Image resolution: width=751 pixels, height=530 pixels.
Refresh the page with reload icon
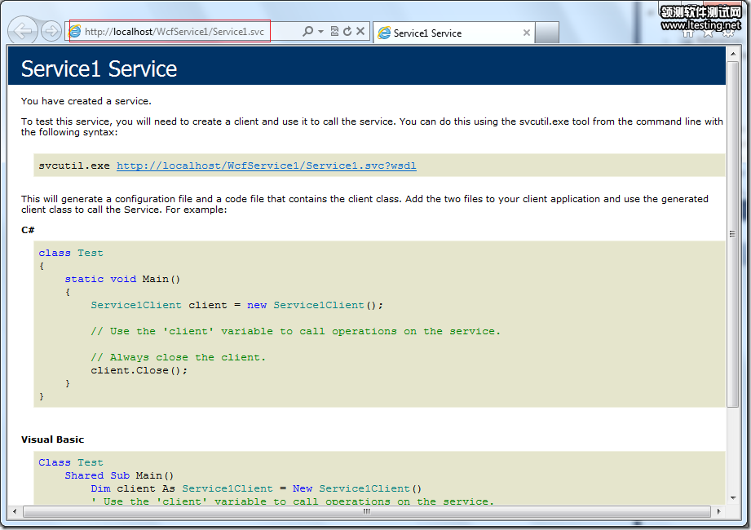pos(347,31)
